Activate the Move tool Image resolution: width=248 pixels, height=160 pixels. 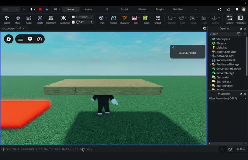(18, 20)
